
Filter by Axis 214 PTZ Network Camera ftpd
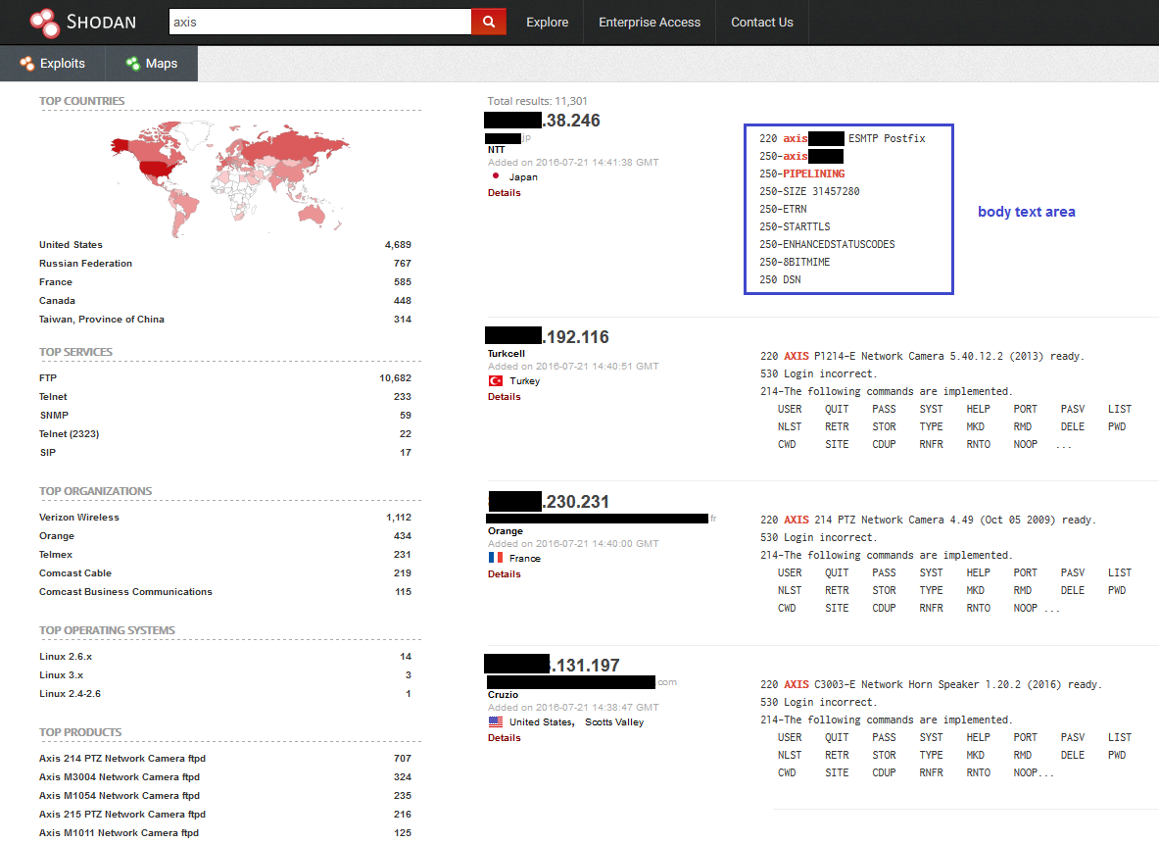(x=122, y=758)
